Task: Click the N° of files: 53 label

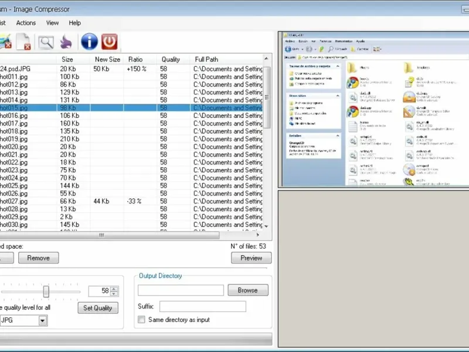Action: (248, 246)
